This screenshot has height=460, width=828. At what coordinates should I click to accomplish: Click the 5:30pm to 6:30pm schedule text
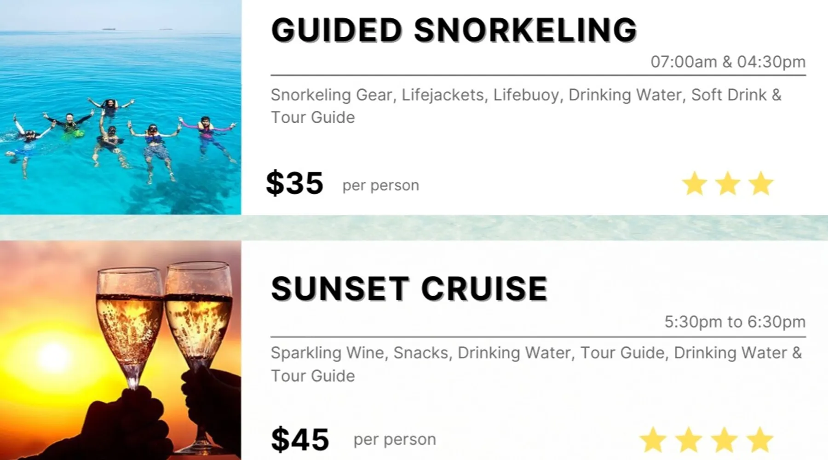(735, 322)
